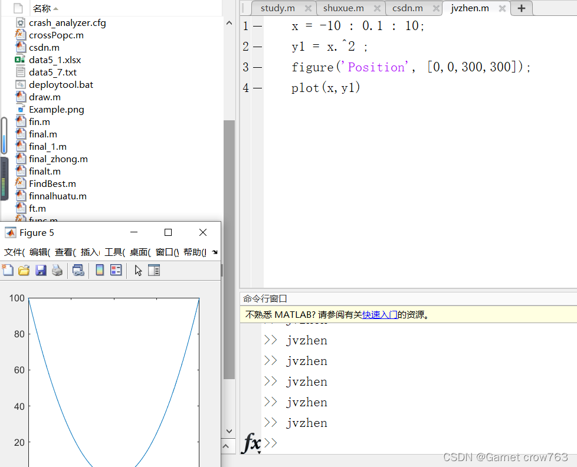The height and width of the screenshot is (467, 577).
Task: Open the 帮助 menu in Figure 5
Action: (x=195, y=252)
